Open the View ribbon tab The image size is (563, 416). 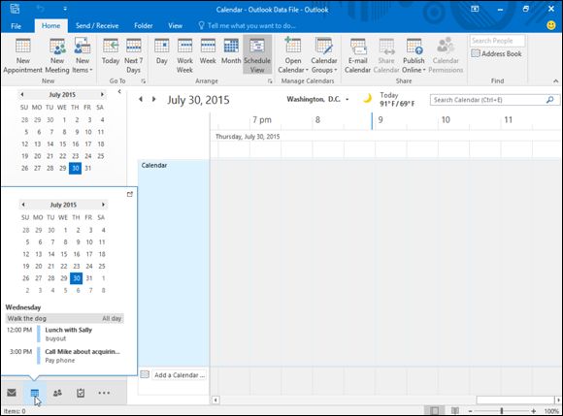(176, 26)
